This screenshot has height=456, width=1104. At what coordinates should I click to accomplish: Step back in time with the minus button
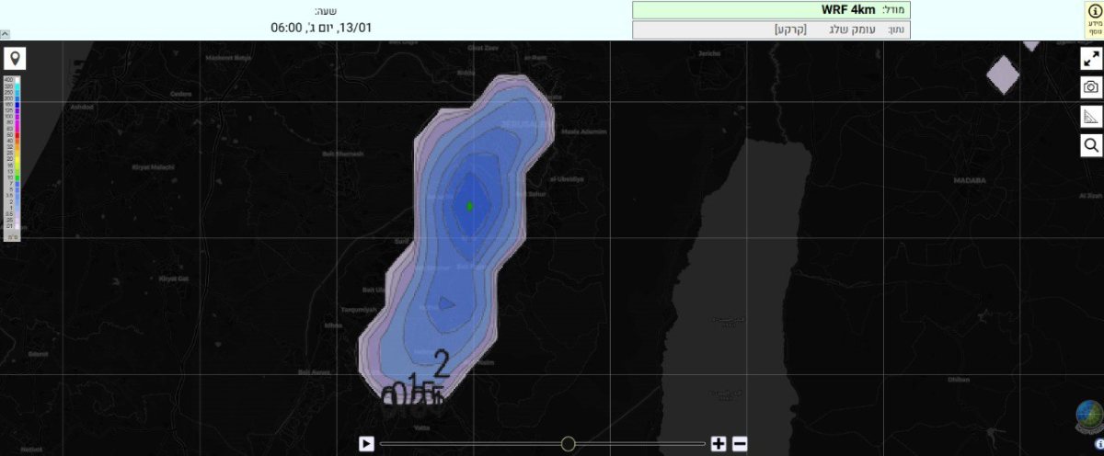[740, 444]
